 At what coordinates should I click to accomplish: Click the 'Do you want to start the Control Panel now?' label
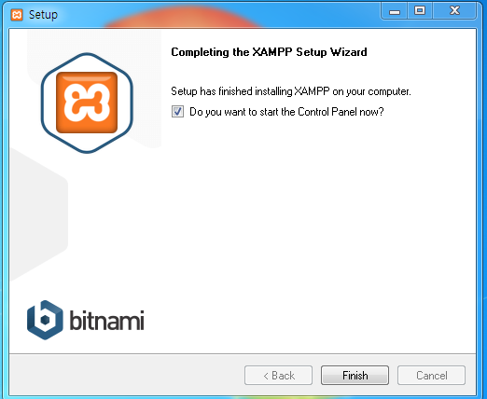coord(286,112)
